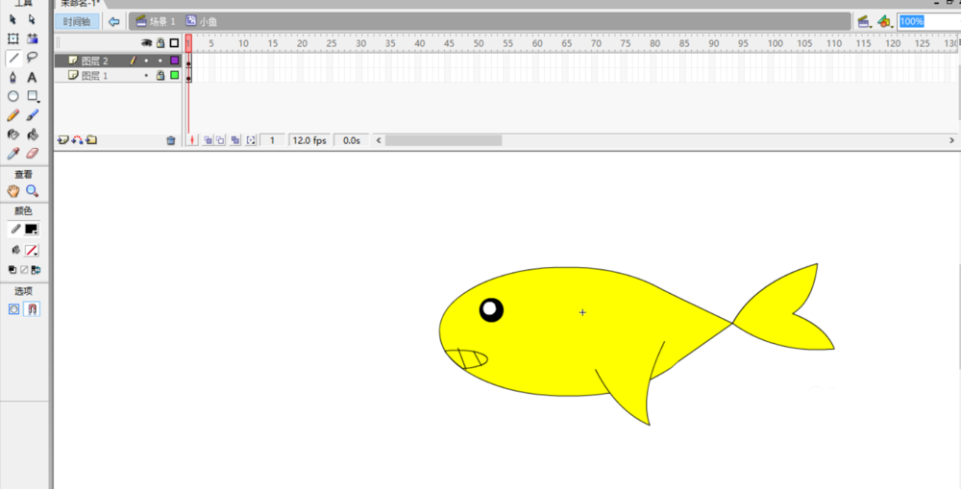Image resolution: width=961 pixels, height=489 pixels.
Task: Select the Text tool
Action: [x=33, y=77]
